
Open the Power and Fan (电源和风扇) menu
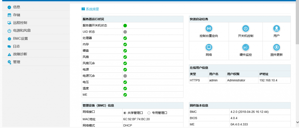coord(22,31)
